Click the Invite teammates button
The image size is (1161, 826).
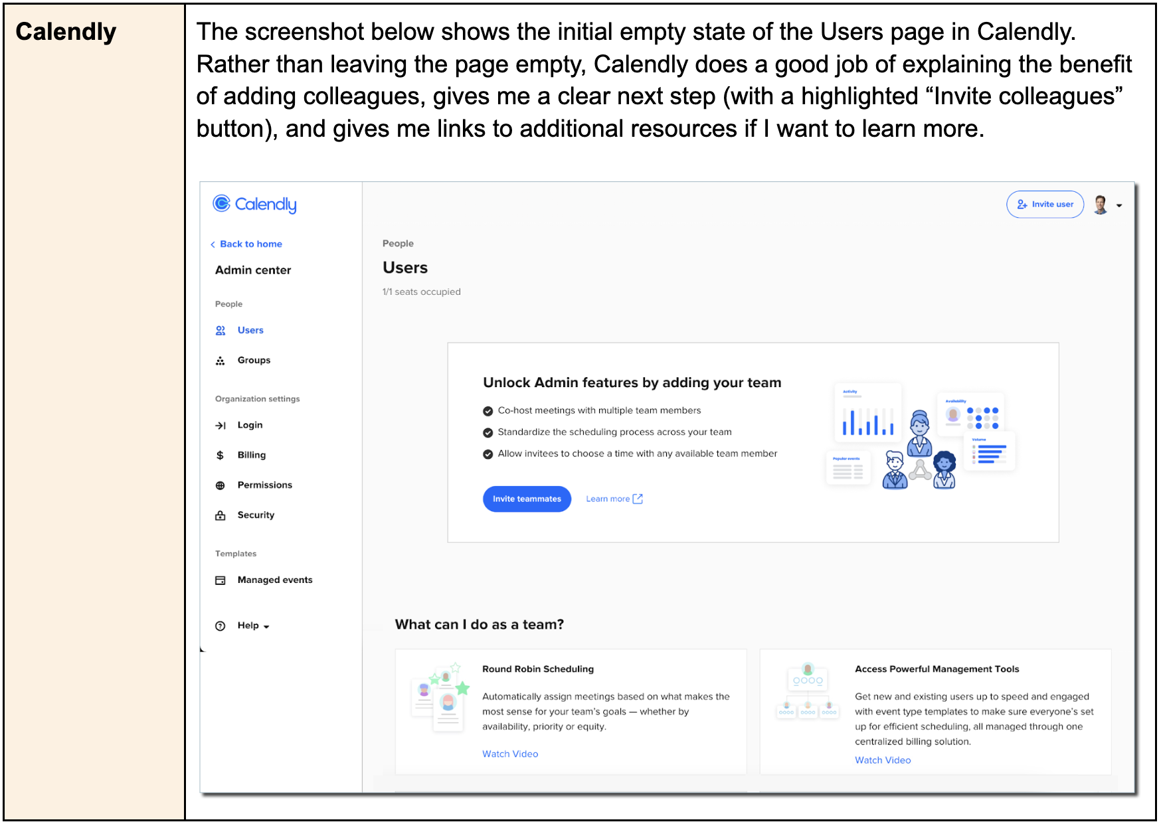[x=527, y=499]
